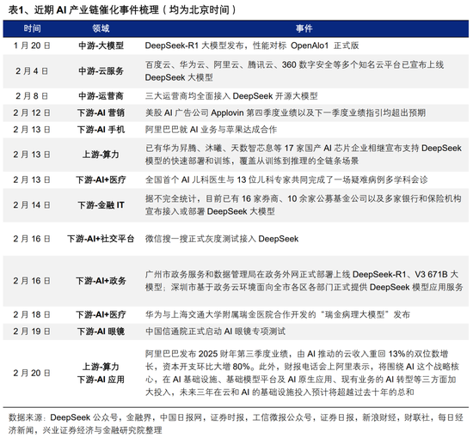This screenshot has width=473, height=438.
Task: Click the 领域 column header
Action: pyautogui.click(x=101, y=28)
